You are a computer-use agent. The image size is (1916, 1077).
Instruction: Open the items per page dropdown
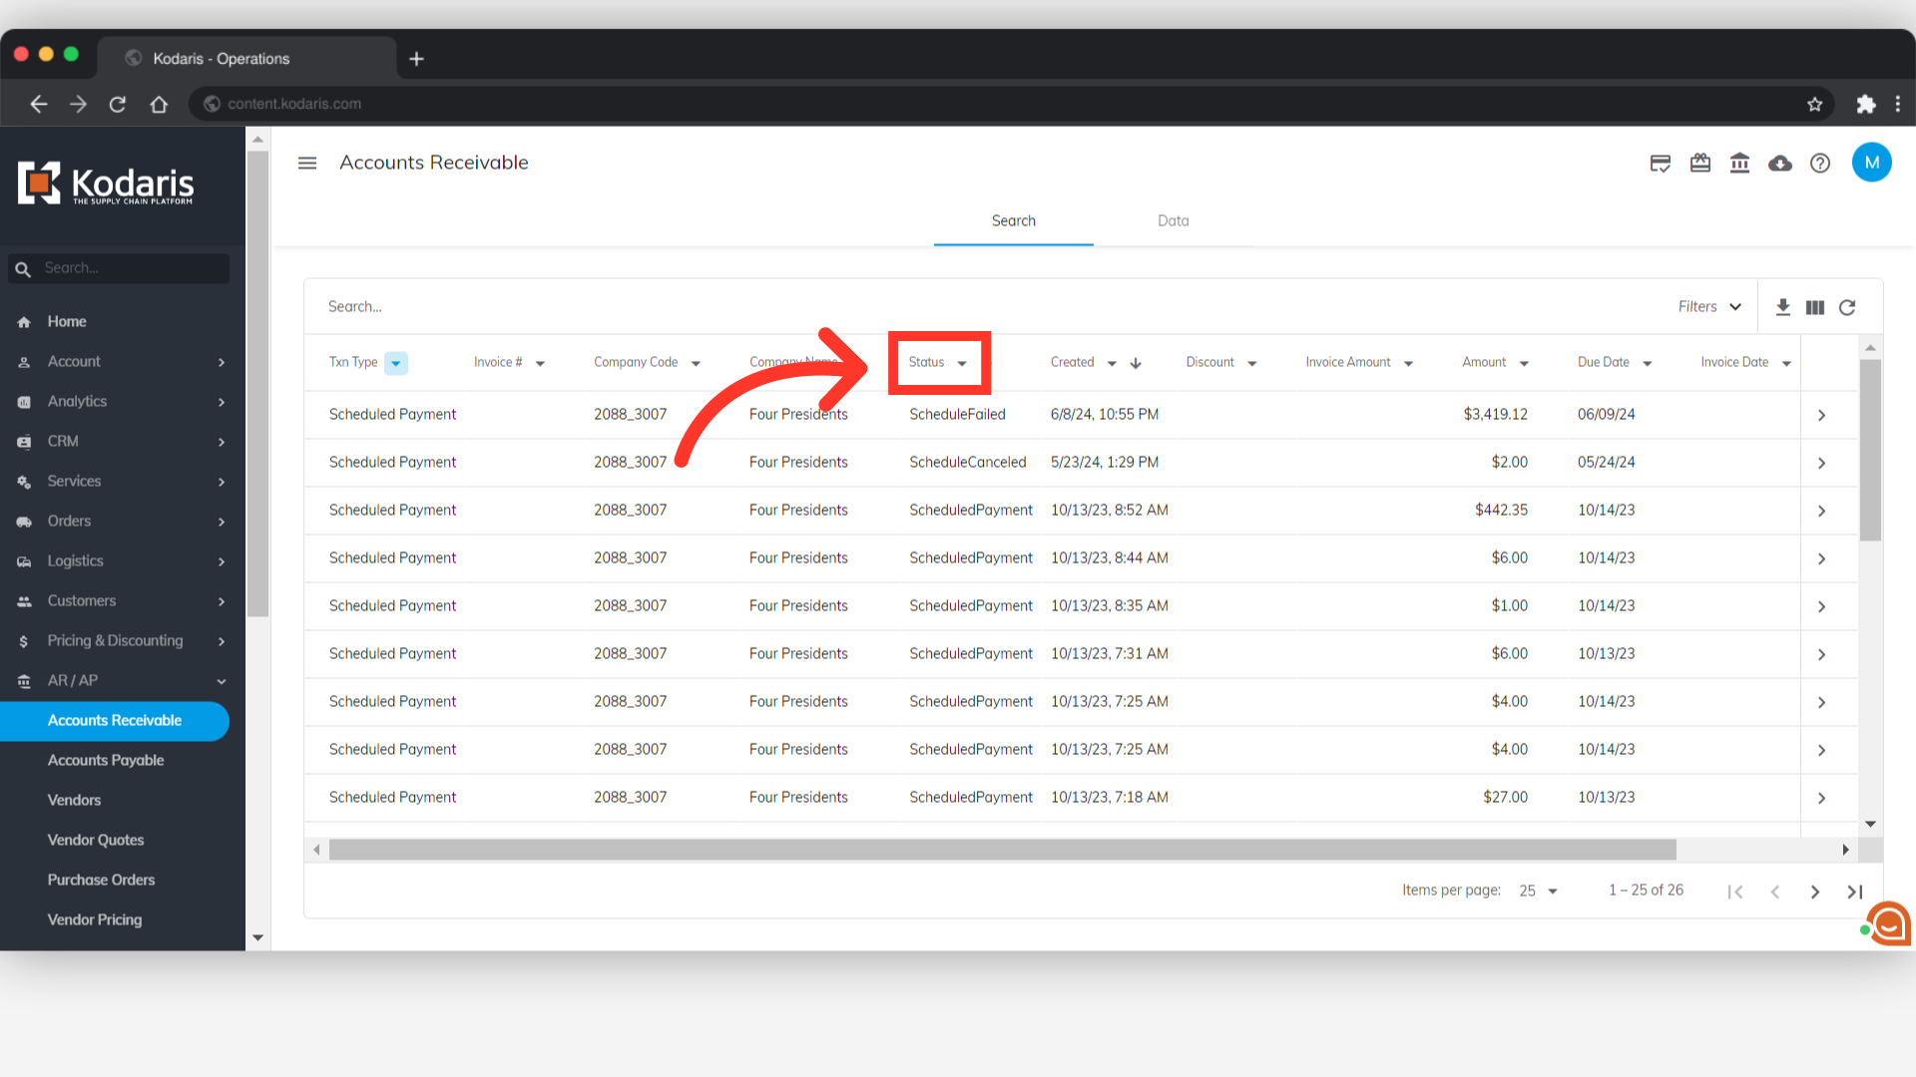point(1538,891)
